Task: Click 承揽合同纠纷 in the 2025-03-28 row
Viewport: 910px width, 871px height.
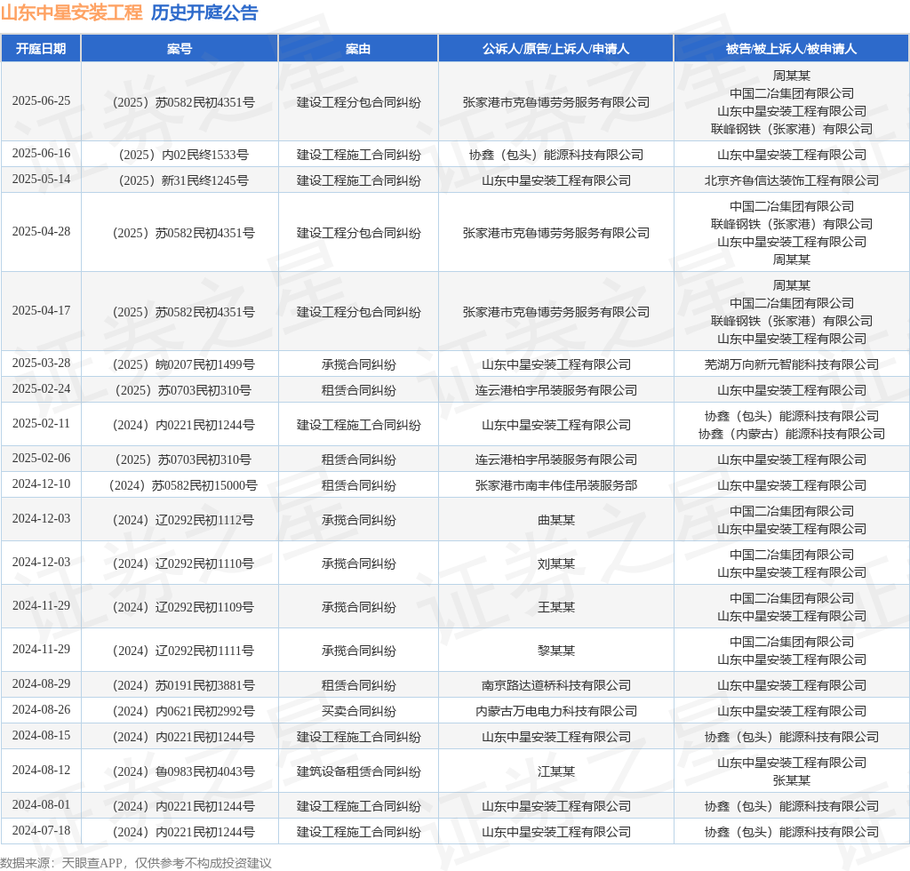Action: 359,364
